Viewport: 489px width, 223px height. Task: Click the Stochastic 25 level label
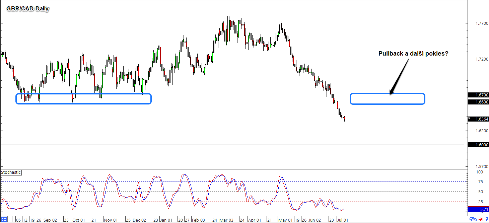(480, 202)
